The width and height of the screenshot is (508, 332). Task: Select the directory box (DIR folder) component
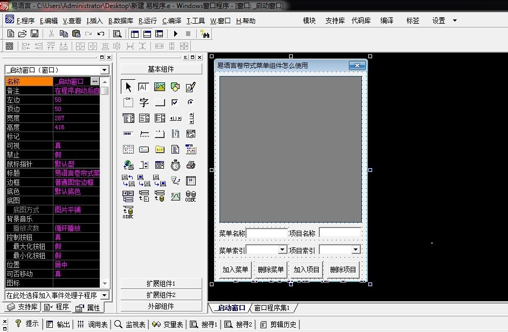click(160, 149)
